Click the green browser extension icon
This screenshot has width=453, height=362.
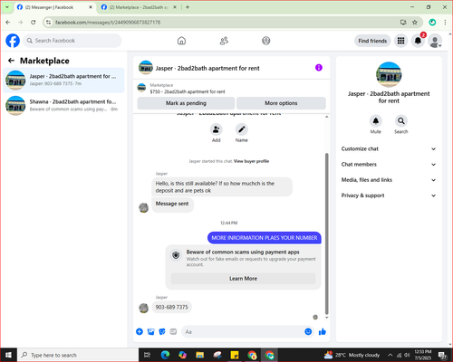coord(432,23)
